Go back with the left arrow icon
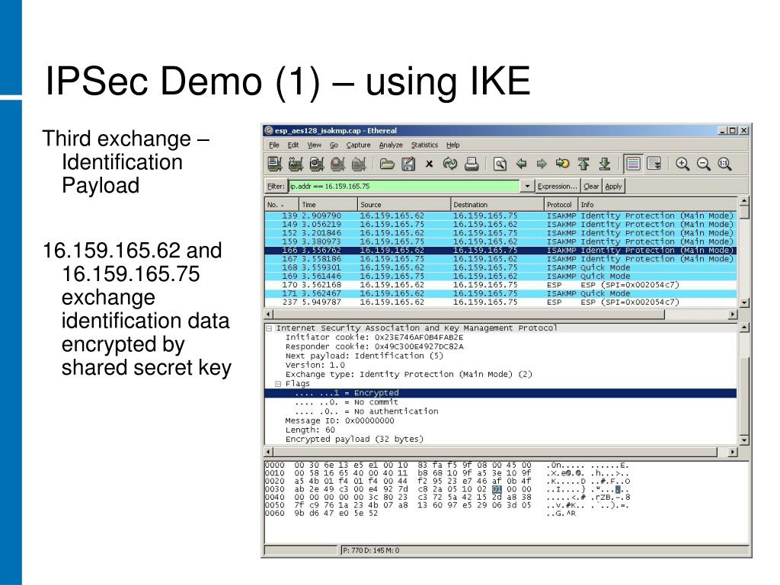 pos(521,164)
